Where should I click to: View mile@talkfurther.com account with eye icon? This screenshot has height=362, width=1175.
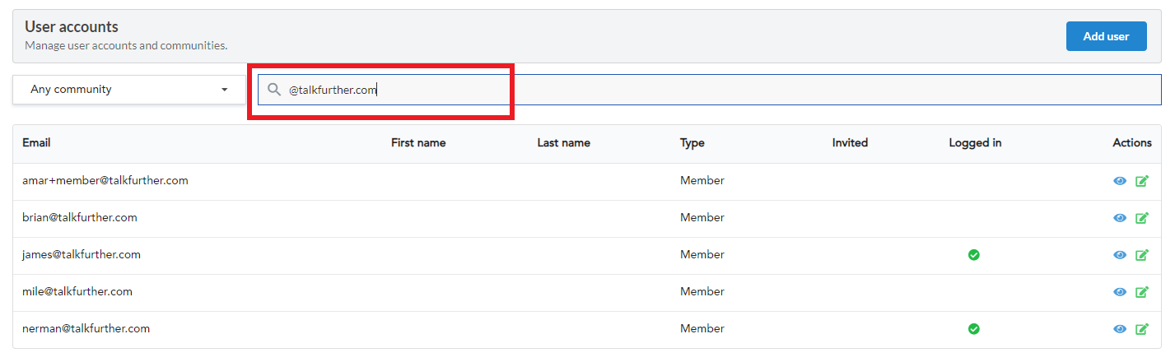pos(1120,292)
